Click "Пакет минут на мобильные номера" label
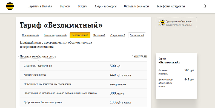Screen dimensions: 215x108 click(x=60, y=93)
